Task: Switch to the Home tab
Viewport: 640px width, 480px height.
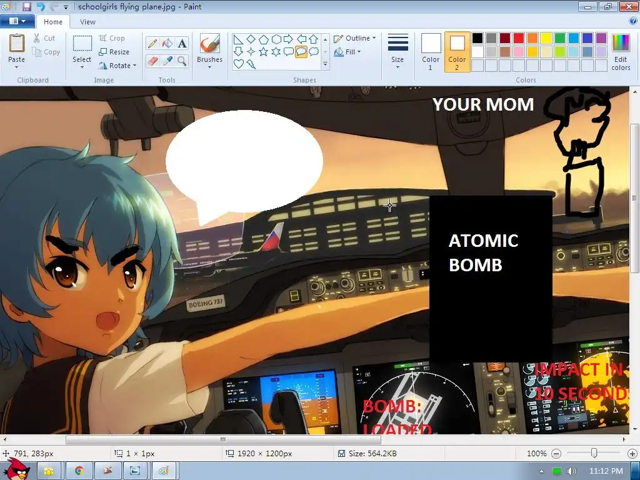Action: (x=53, y=22)
